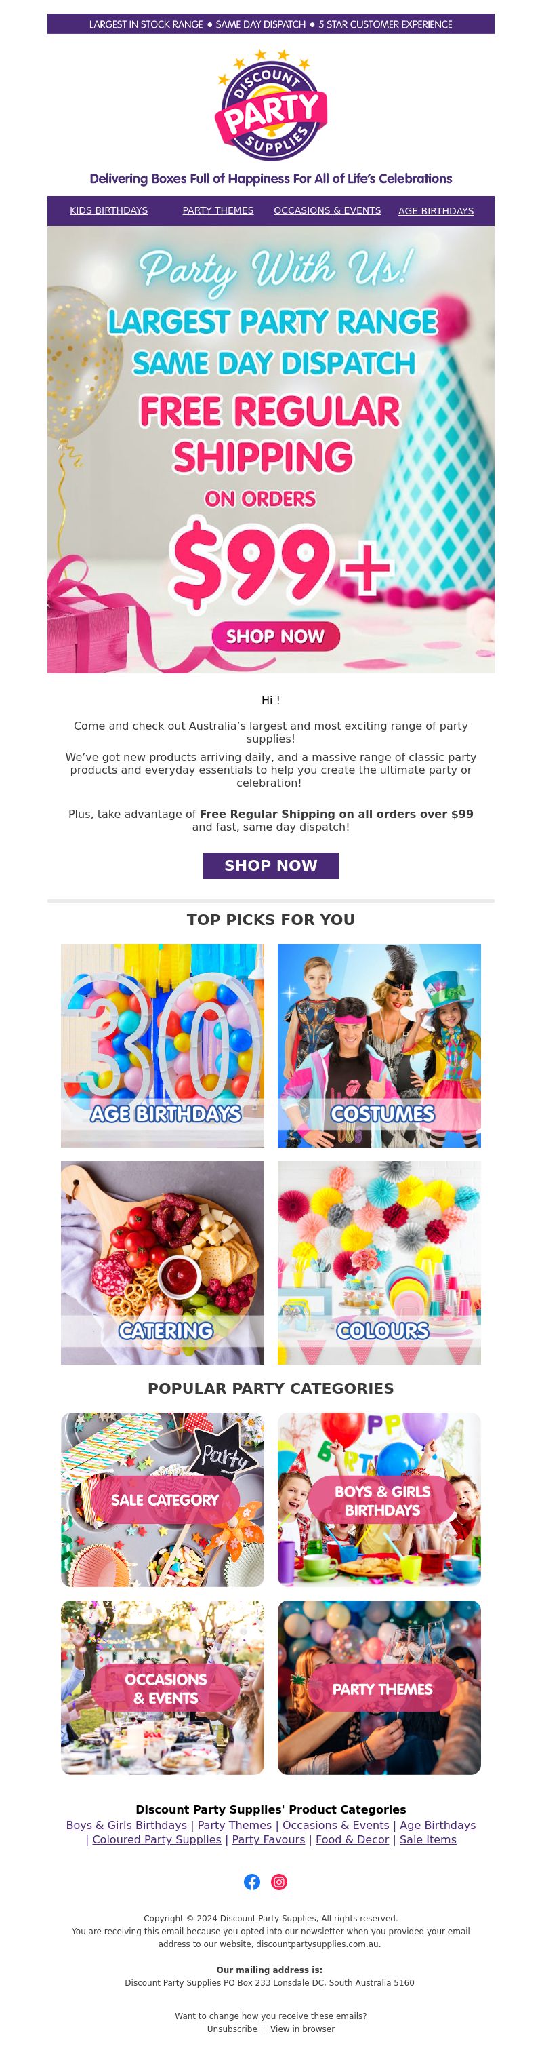542x2057 pixels.
Task: Click the Unsubscribe link
Action: (232, 2029)
